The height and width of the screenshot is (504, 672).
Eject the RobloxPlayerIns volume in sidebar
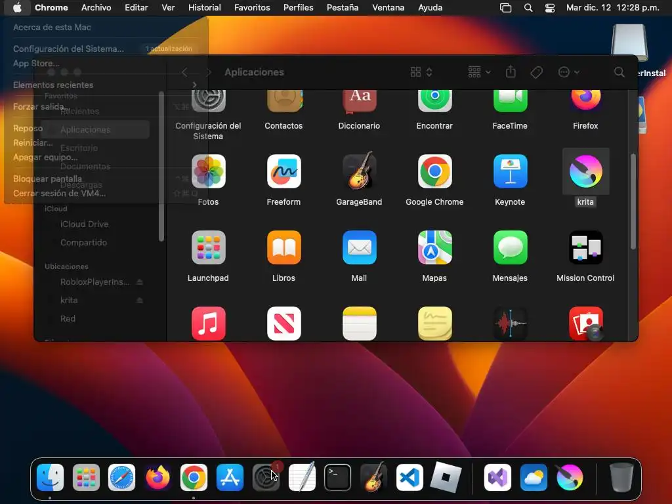tap(139, 282)
